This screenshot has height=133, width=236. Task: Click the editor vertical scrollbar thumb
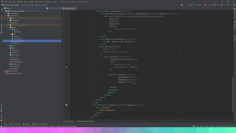(x=233, y=94)
